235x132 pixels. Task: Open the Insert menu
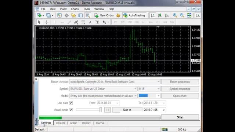click(63, 9)
